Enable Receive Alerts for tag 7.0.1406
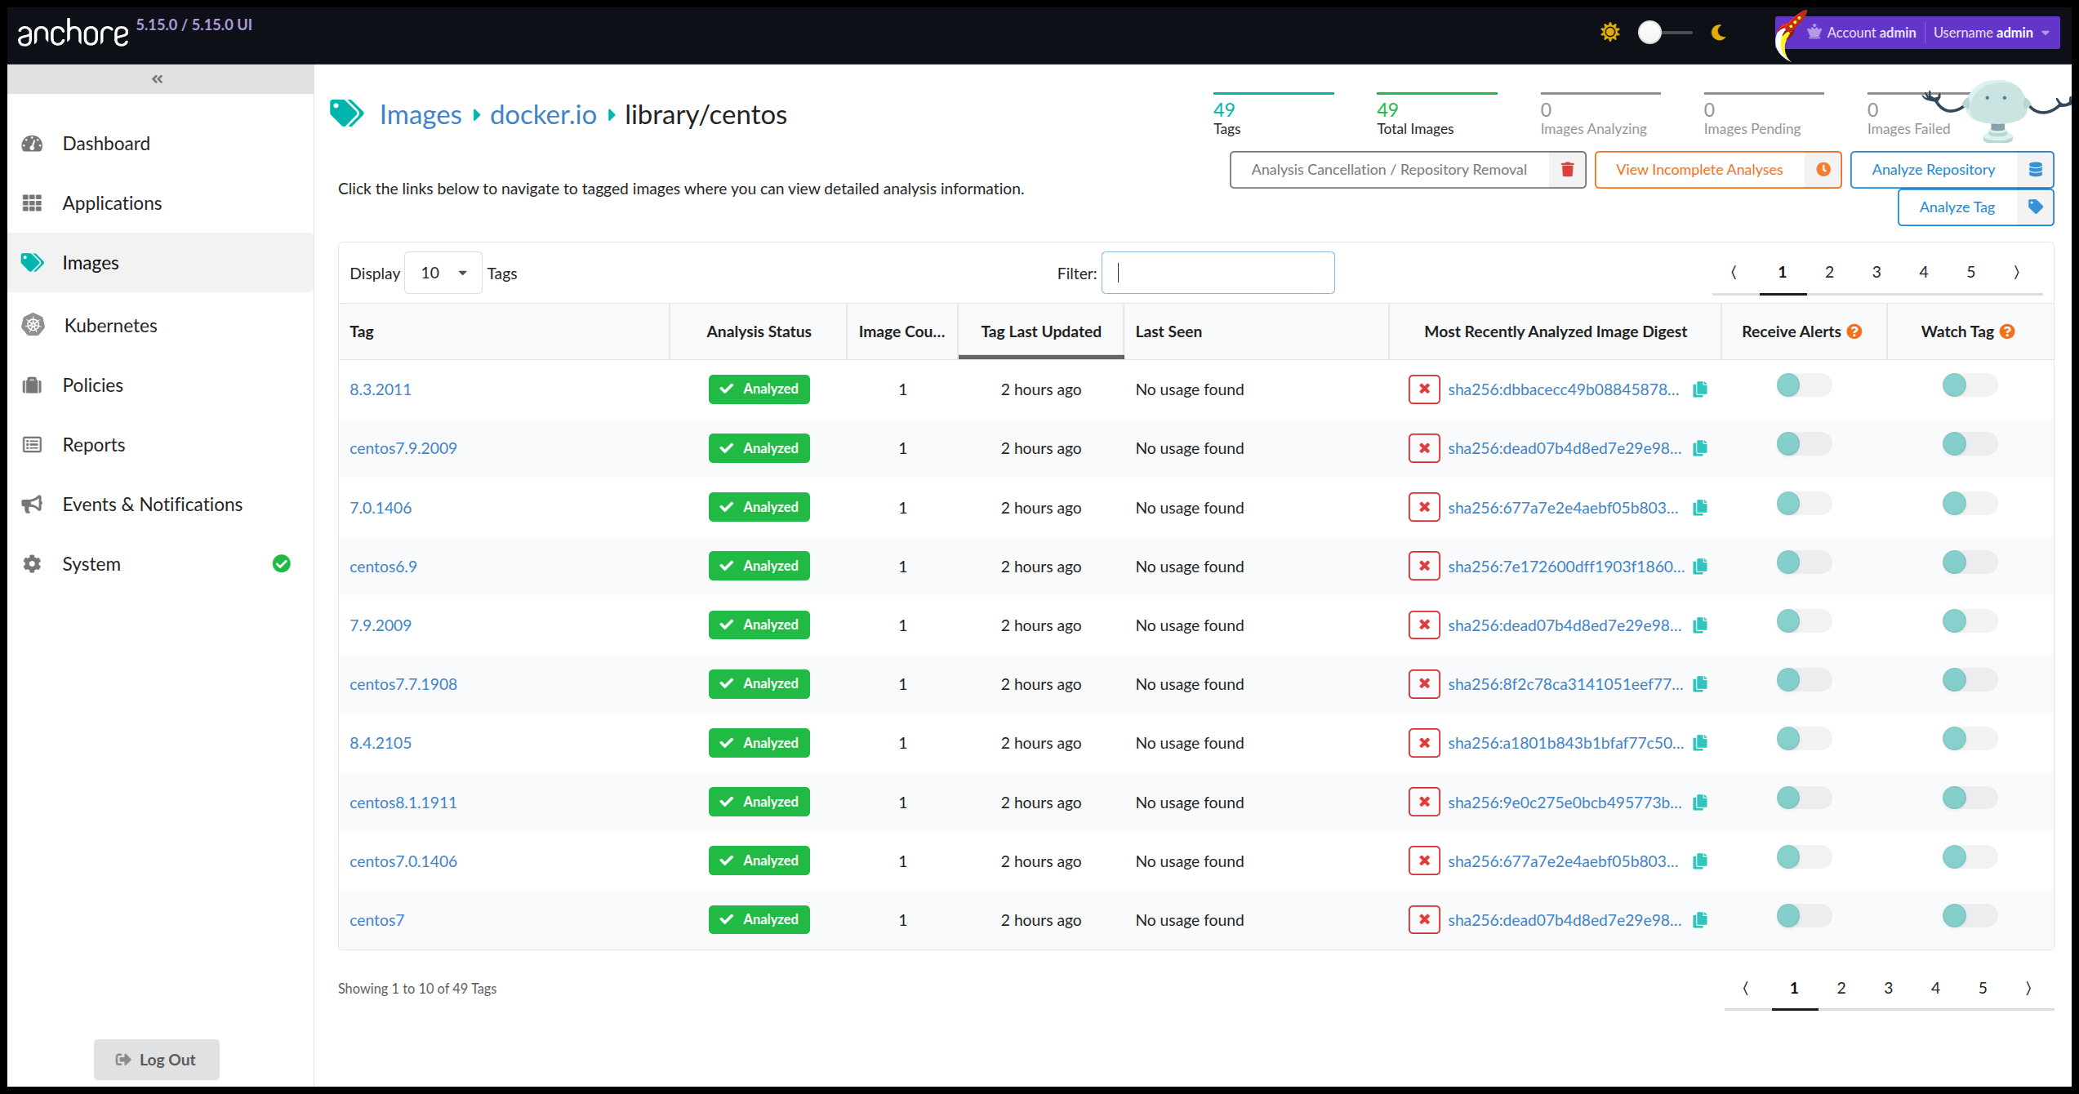Viewport: 2079px width, 1094px height. [1803, 504]
